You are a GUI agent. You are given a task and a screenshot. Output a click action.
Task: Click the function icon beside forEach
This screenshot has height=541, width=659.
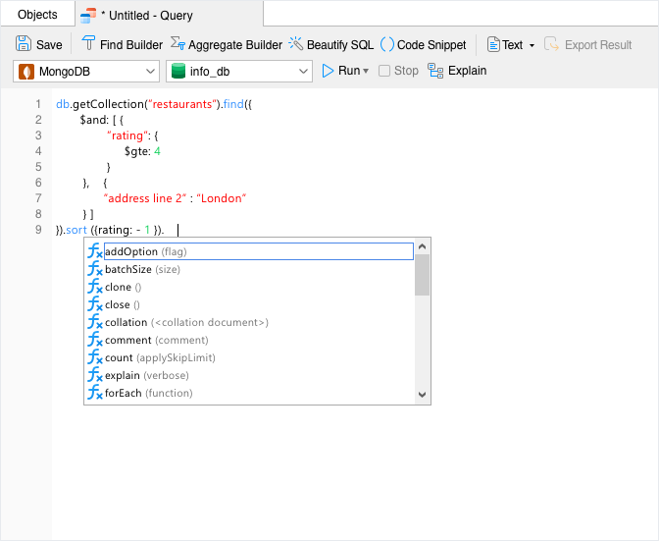(x=95, y=393)
